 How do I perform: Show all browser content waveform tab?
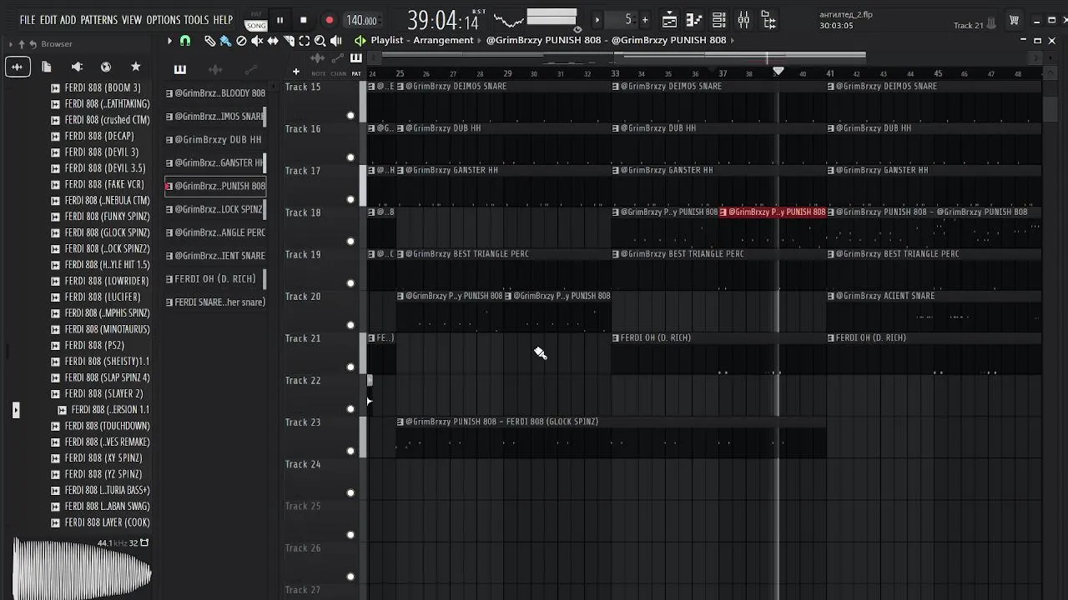pyautogui.click(x=18, y=67)
